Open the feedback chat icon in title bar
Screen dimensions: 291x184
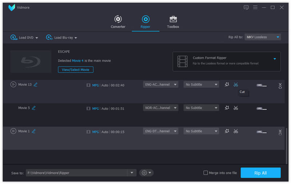click(246, 7)
